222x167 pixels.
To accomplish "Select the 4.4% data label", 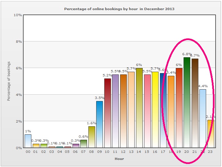I will pyautogui.click(x=203, y=86).
